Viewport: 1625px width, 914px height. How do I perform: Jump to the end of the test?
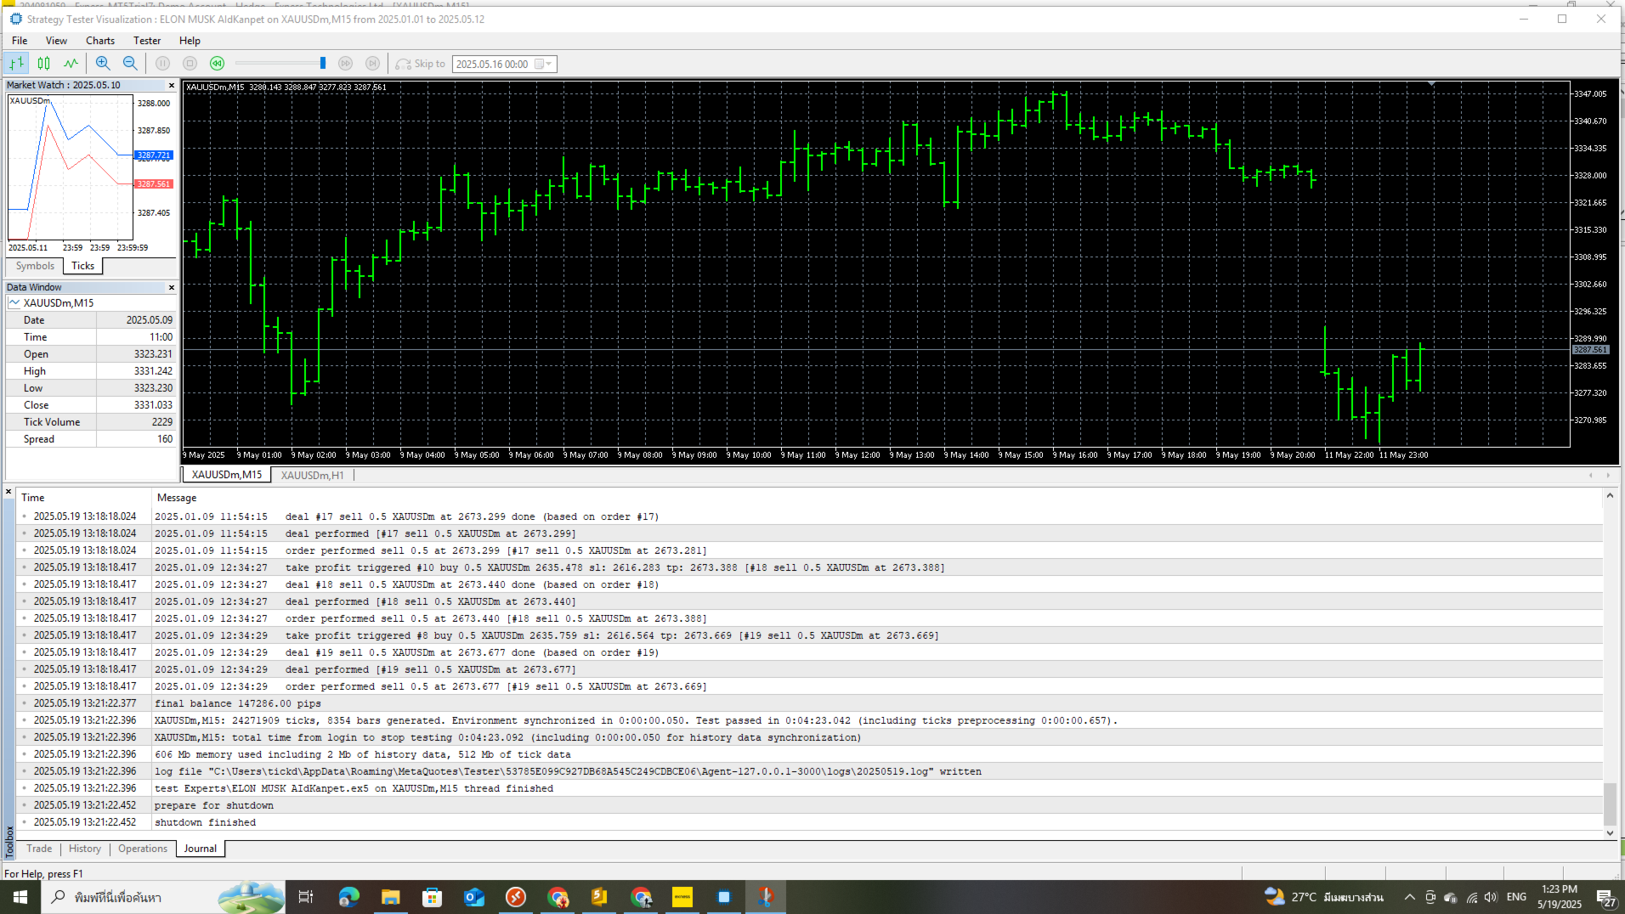click(x=372, y=63)
